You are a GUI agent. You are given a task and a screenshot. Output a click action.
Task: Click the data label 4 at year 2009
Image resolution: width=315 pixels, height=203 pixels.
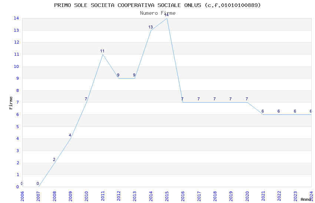click(x=70, y=135)
